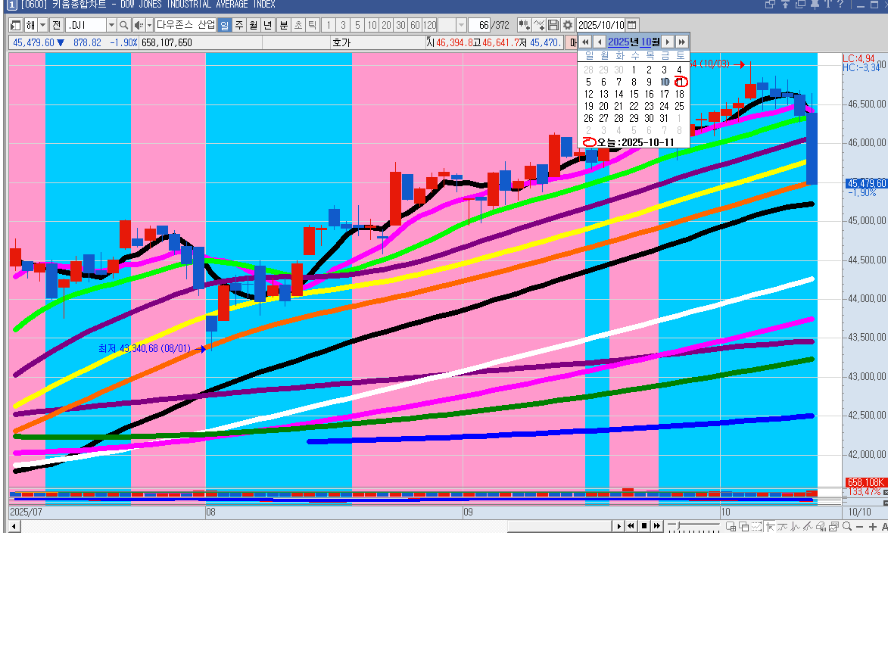Viewport: 888px width, 654px height.
Task: Save the chart with the floppy disk icon
Action: click(553, 26)
